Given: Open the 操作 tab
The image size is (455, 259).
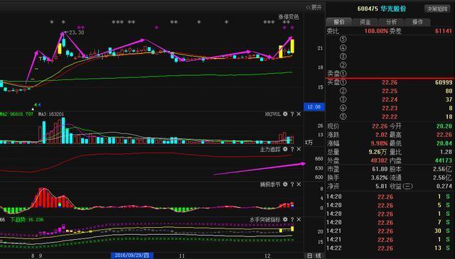Looking at the screenshot, I should click(417, 22).
